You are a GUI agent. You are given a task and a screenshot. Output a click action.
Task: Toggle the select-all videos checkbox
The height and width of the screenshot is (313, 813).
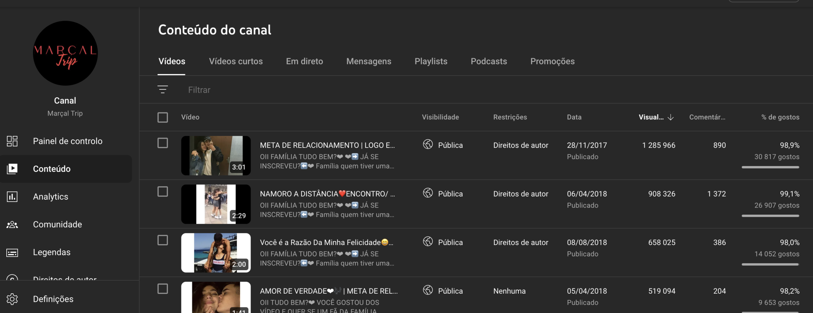pos(163,117)
